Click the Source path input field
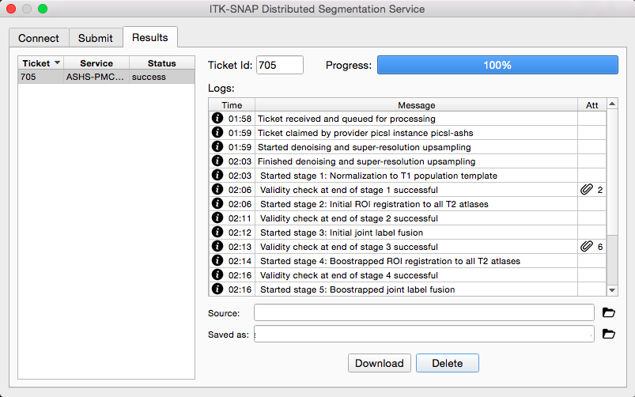 coord(424,312)
